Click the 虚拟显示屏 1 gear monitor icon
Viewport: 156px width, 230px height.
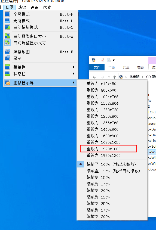click(x=7, y=83)
